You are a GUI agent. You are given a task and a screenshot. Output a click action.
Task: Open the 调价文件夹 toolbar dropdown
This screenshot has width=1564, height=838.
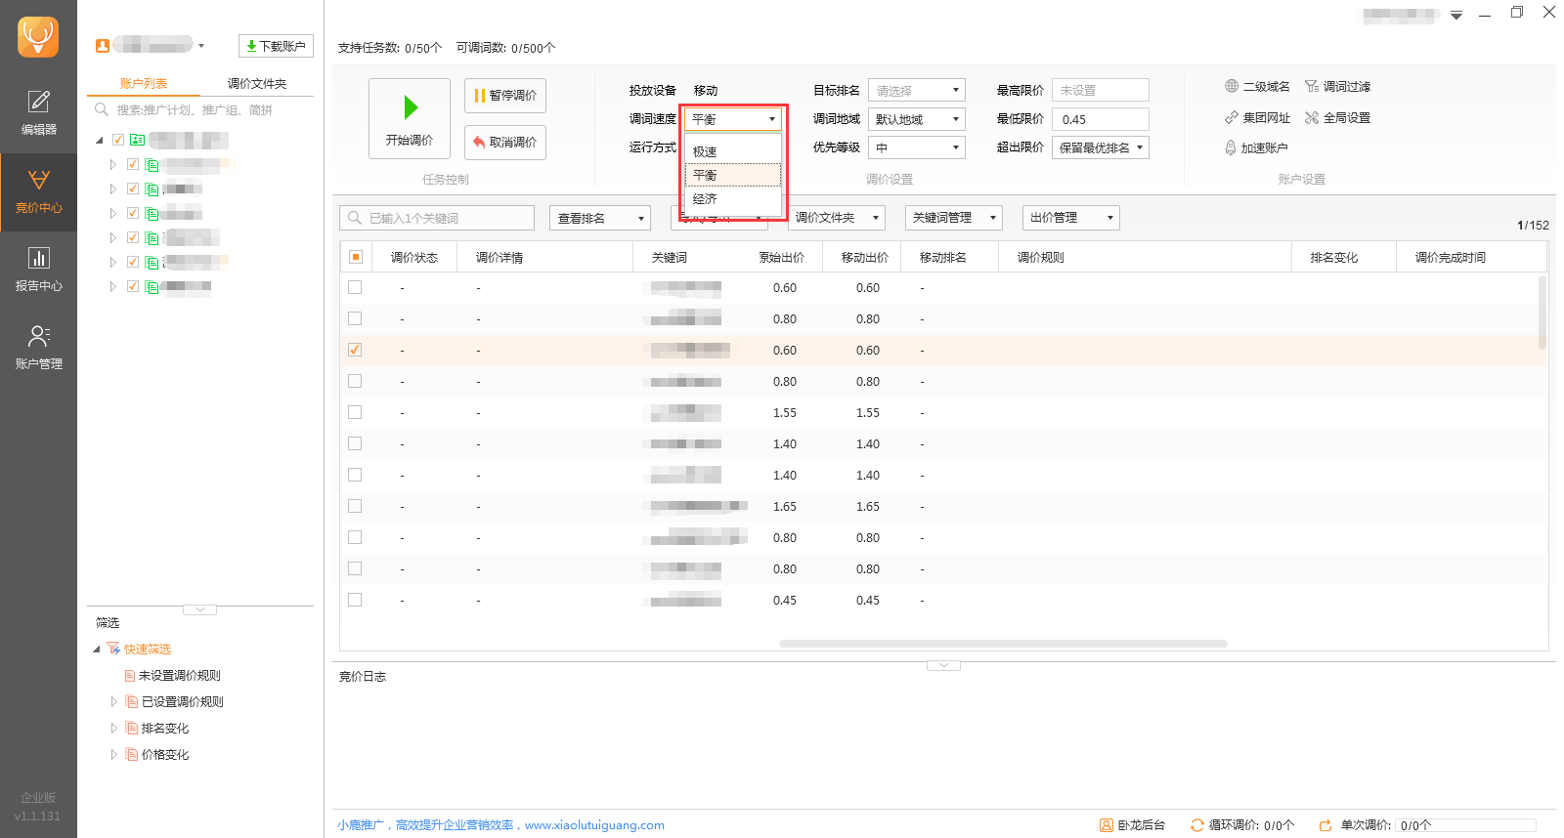pos(837,218)
